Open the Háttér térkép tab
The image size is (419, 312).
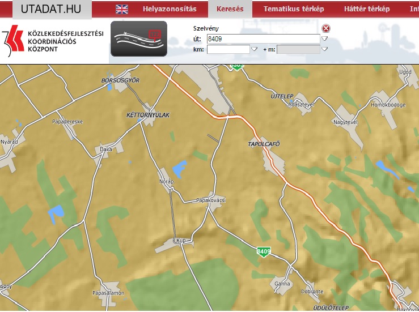(367, 9)
